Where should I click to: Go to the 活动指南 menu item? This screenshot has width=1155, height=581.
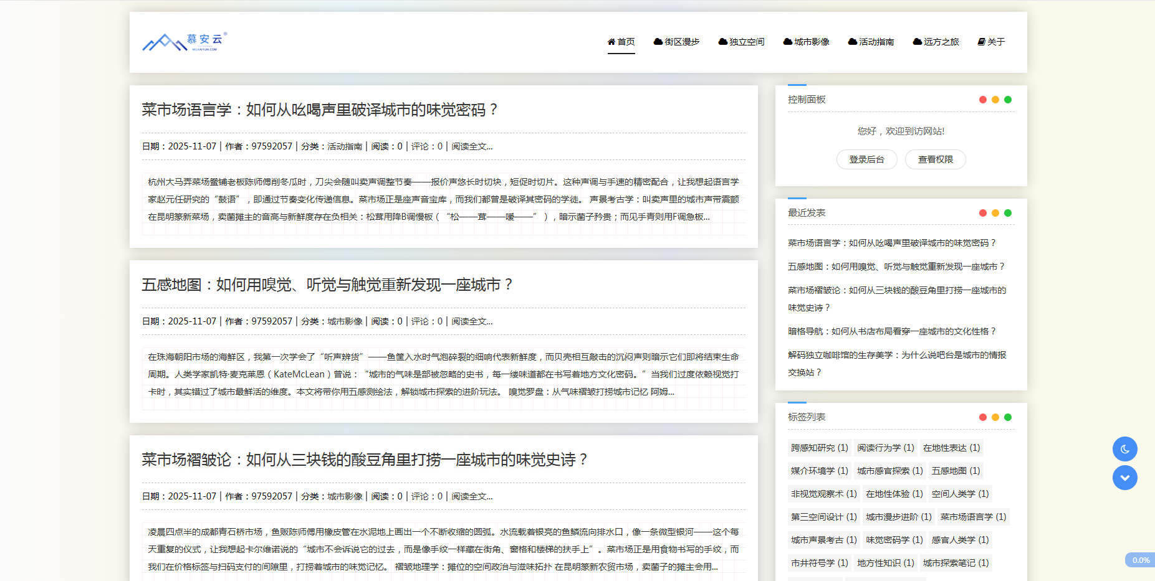click(871, 42)
